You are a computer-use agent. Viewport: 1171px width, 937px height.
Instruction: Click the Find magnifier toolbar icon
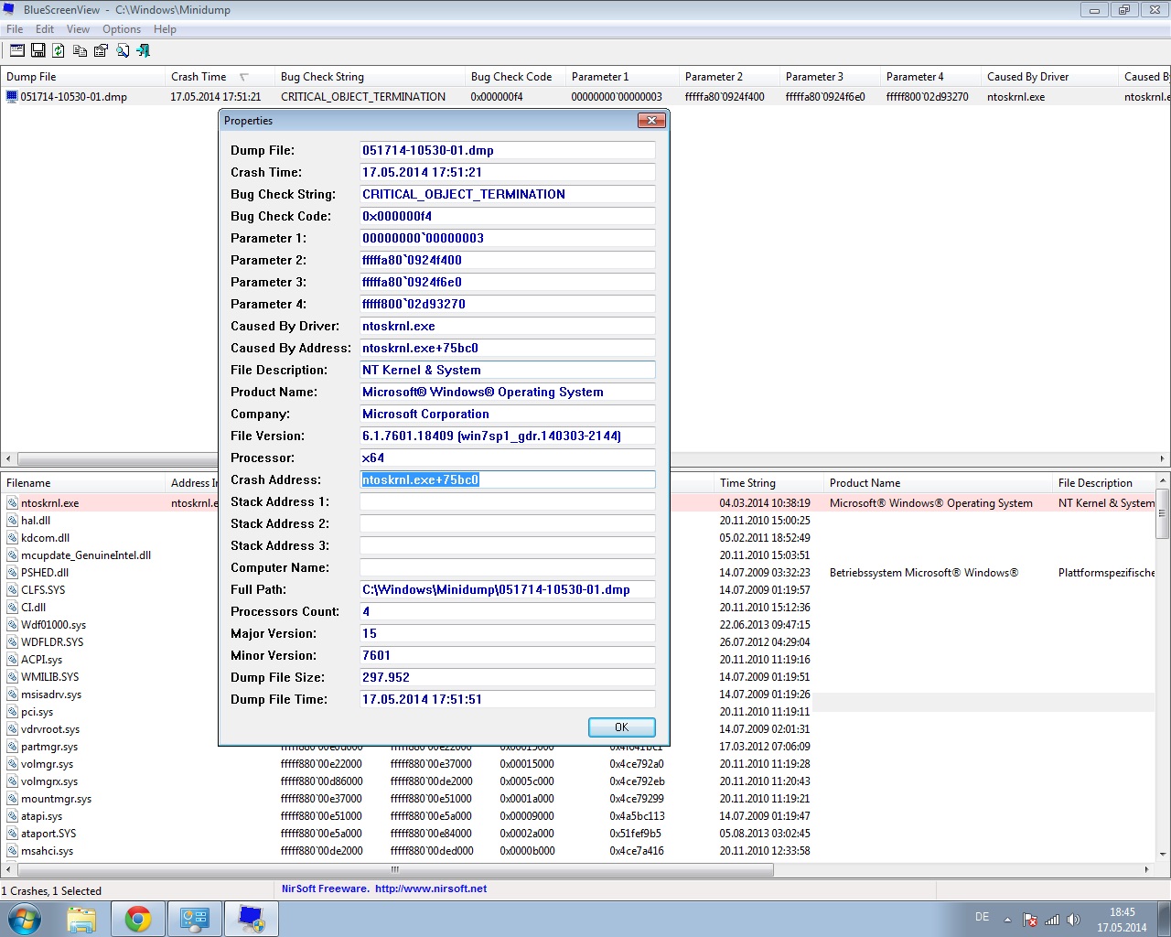[x=122, y=50]
